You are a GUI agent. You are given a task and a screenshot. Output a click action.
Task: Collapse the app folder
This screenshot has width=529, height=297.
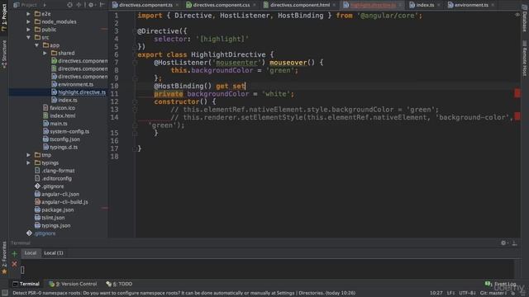click(x=36, y=45)
